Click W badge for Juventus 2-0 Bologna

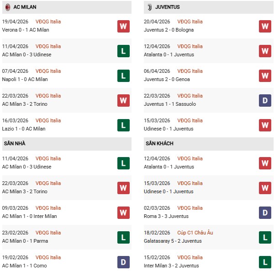(x=265, y=26)
